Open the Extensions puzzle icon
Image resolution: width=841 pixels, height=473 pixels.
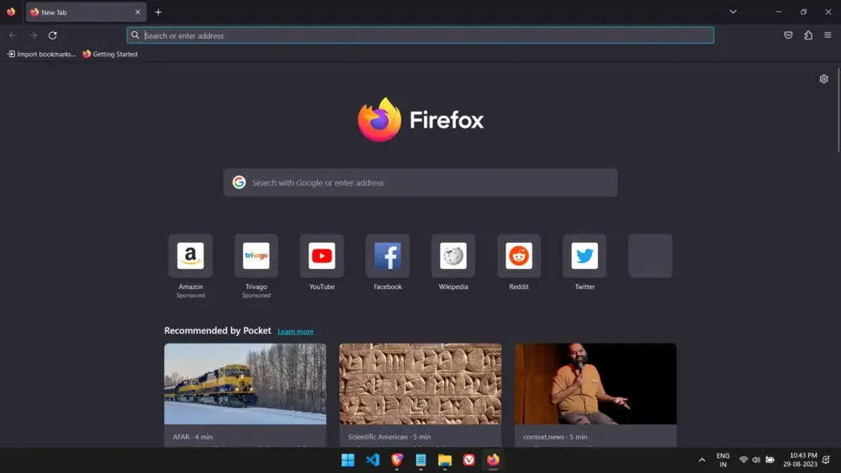(808, 35)
